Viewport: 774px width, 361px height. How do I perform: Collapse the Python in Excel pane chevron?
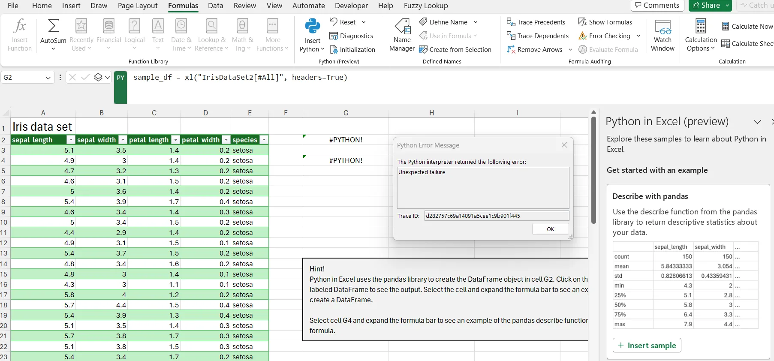click(x=757, y=122)
